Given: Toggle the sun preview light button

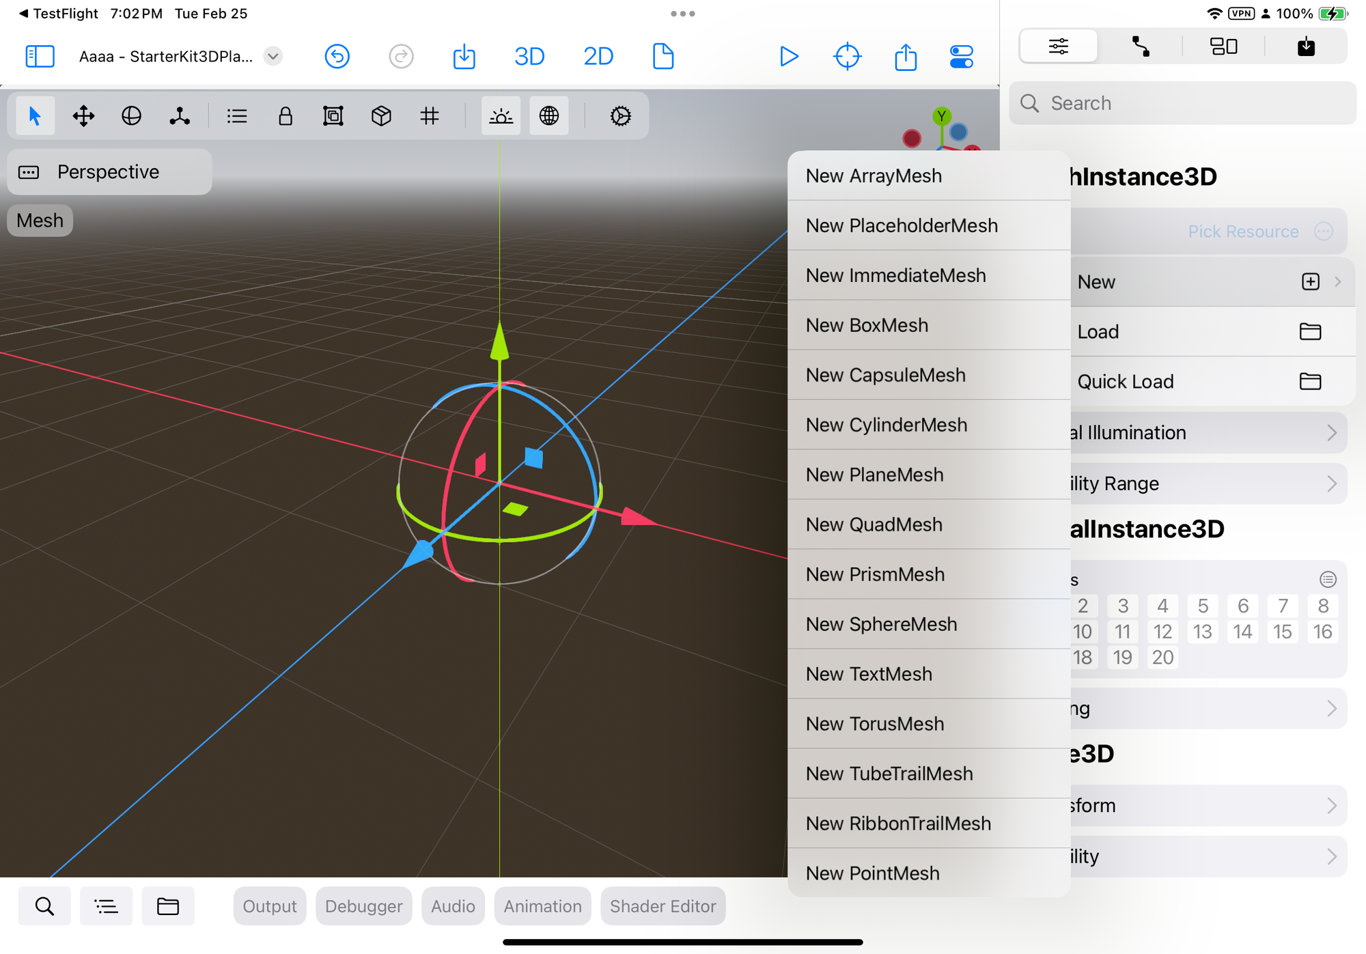Looking at the screenshot, I should tap(501, 116).
